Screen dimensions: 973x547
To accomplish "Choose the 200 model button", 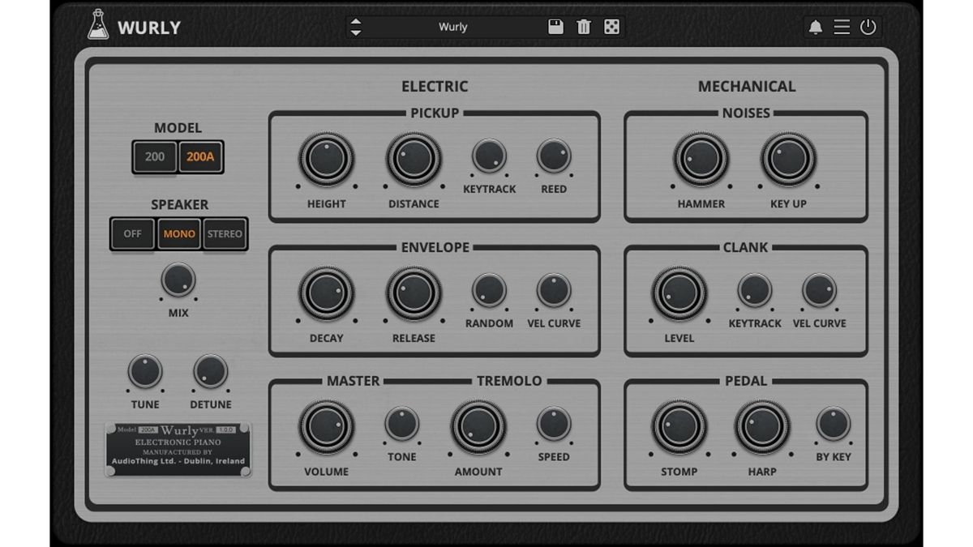I will [154, 157].
